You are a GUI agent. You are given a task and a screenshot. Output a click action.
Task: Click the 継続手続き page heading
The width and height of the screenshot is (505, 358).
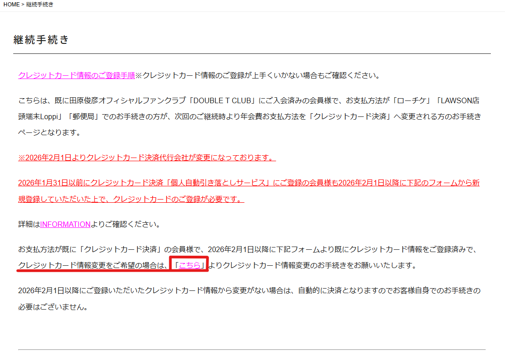[41, 40]
